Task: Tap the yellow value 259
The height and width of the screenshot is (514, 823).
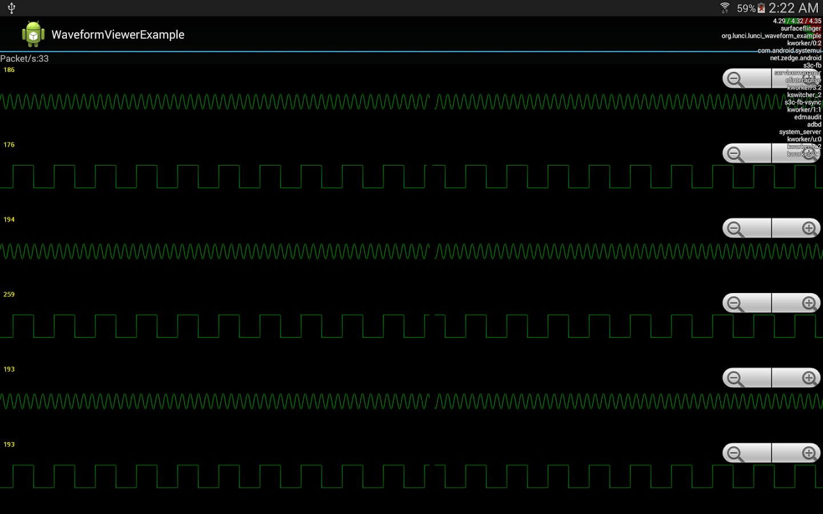Action: coord(9,294)
